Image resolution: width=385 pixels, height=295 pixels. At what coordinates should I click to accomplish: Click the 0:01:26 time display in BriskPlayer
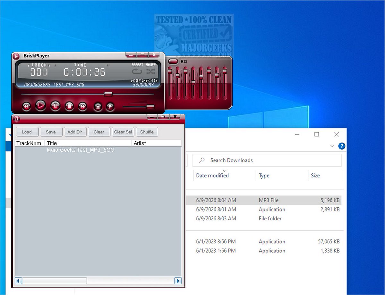[84, 72]
